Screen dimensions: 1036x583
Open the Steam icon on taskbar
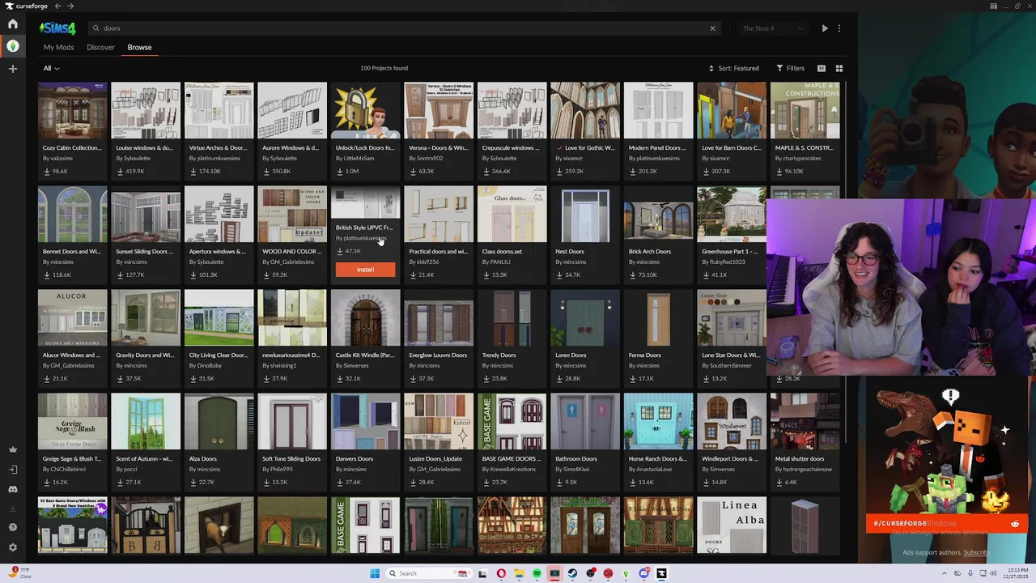[572, 574]
